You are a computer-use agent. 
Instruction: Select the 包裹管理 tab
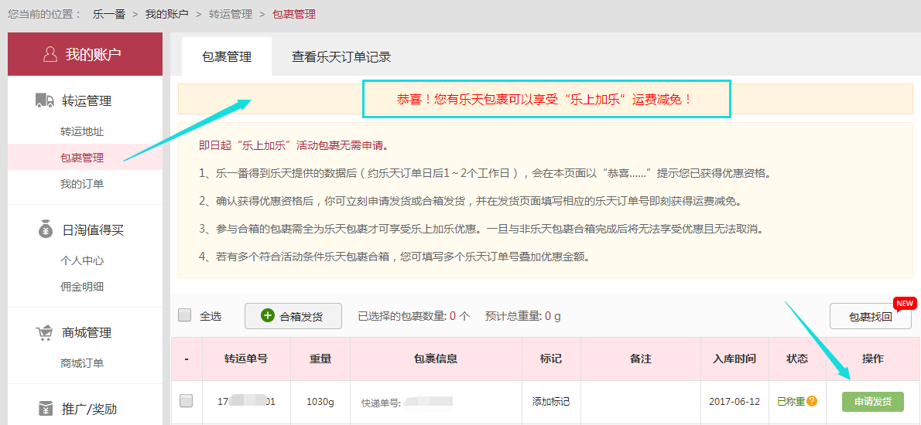(227, 57)
